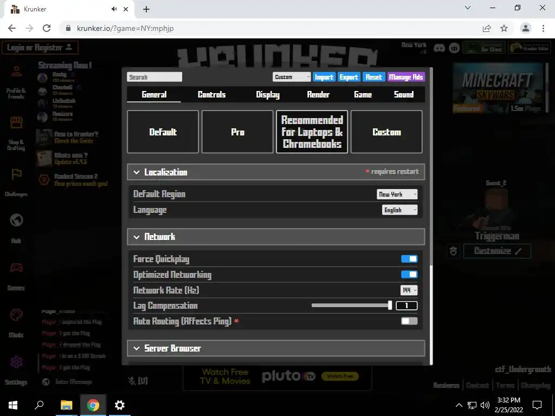Open the Challenges flag icon
Viewport: 555px width, 416px height.
click(x=17, y=174)
